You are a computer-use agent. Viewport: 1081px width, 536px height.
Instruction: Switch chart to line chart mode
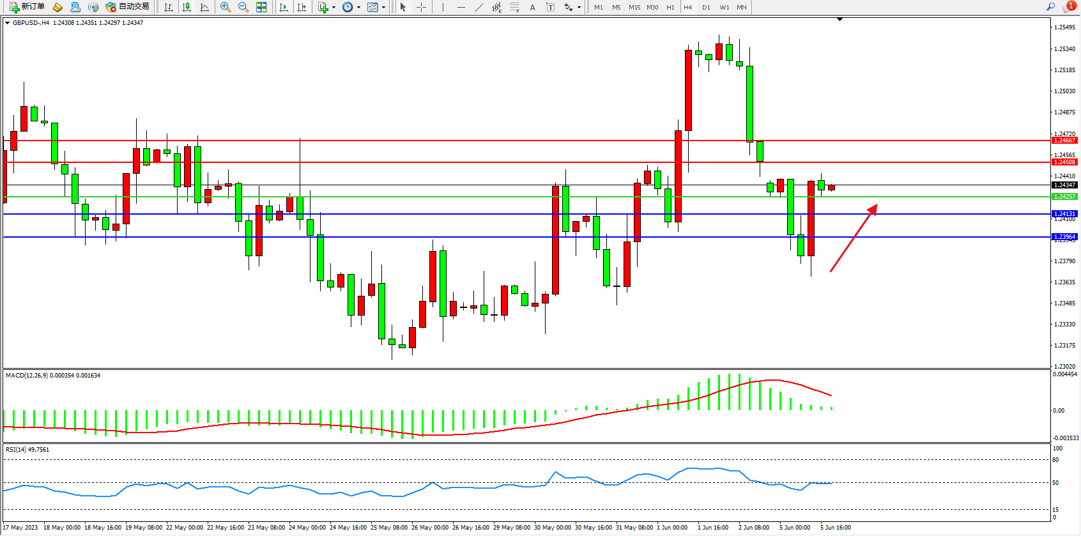pos(204,7)
